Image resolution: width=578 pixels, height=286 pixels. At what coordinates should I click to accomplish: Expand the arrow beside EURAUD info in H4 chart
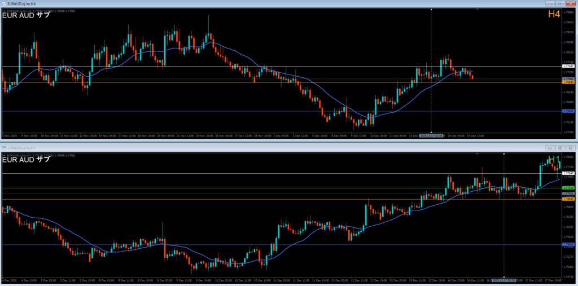click(4, 10)
